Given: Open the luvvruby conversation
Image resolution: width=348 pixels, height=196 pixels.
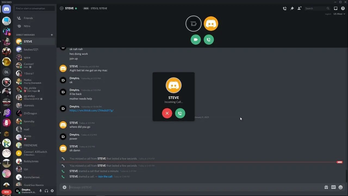Looking at the screenshot, I should click(35, 121).
